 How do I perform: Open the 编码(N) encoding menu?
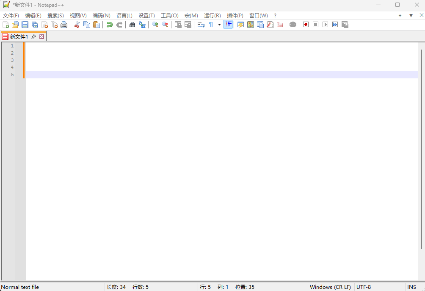(x=101, y=15)
